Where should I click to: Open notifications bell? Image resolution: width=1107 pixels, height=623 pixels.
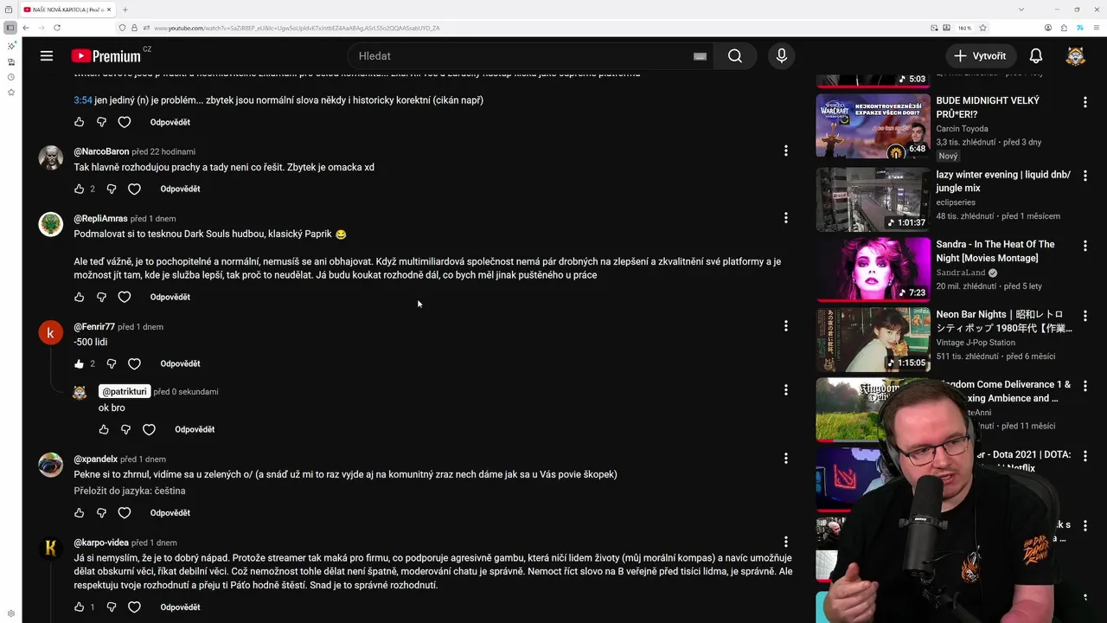[1036, 55]
